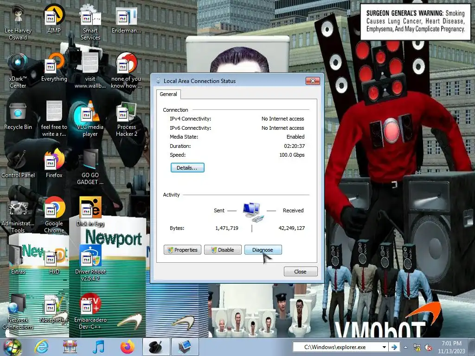Click the Details... button
Viewport: 475px width, 356px height.
pos(187,168)
